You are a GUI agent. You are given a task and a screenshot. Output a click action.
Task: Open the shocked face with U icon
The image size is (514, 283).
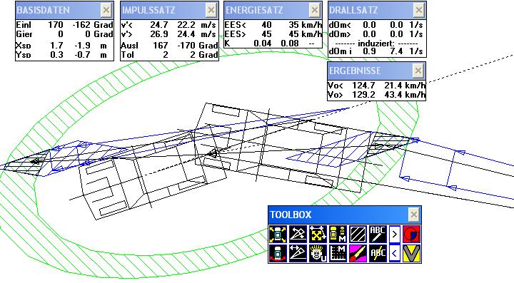pyautogui.click(x=318, y=253)
